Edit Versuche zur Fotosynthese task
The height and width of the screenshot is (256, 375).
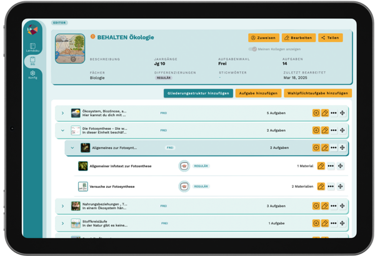321,186
